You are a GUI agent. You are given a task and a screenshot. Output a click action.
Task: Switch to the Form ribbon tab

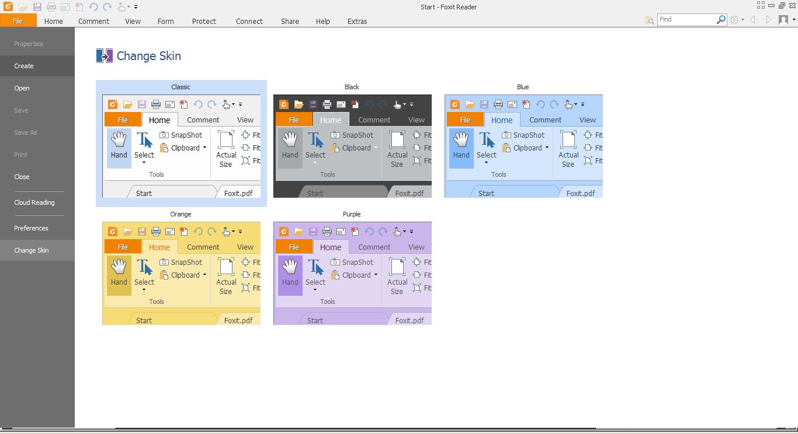coord(166,21)
